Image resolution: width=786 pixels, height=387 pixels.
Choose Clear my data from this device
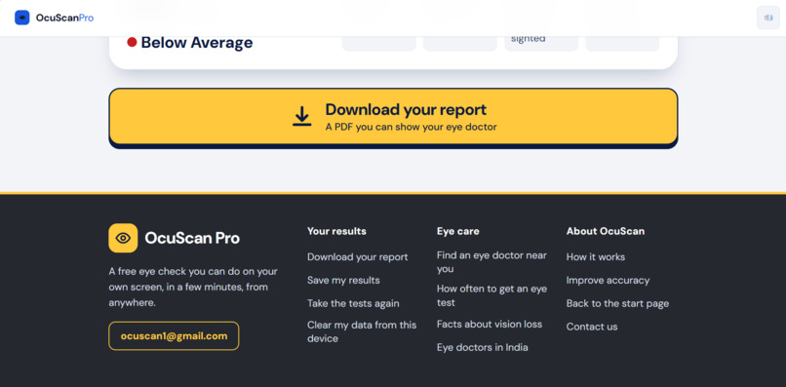[x=362, y=331]
